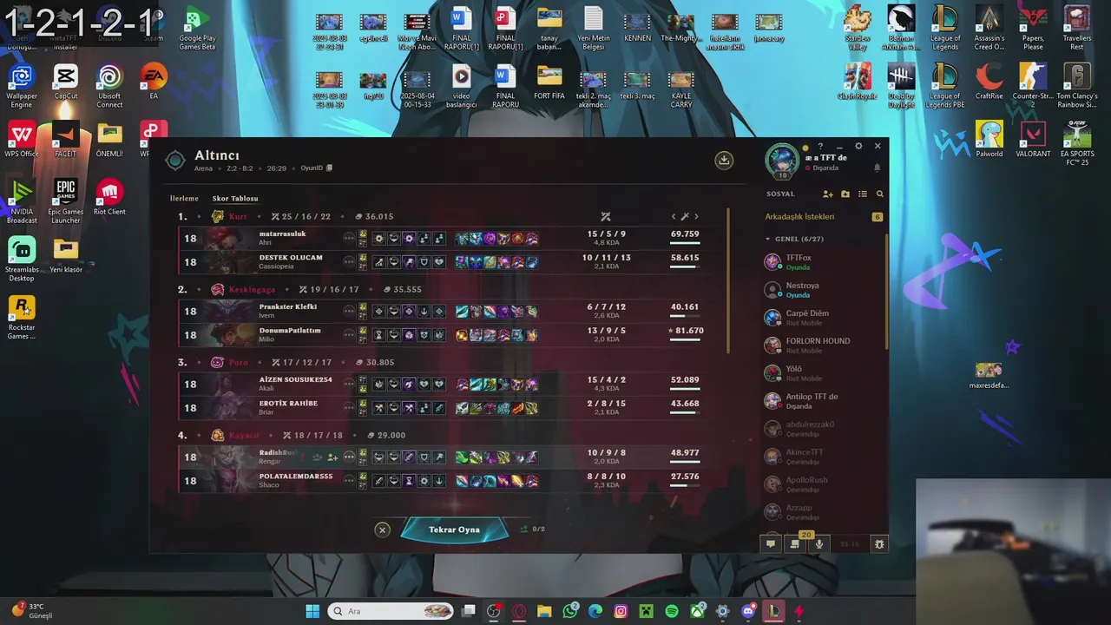Close the post-game screen with X button
Viewport: 1111px width, 625px height.
pos(382,530)
